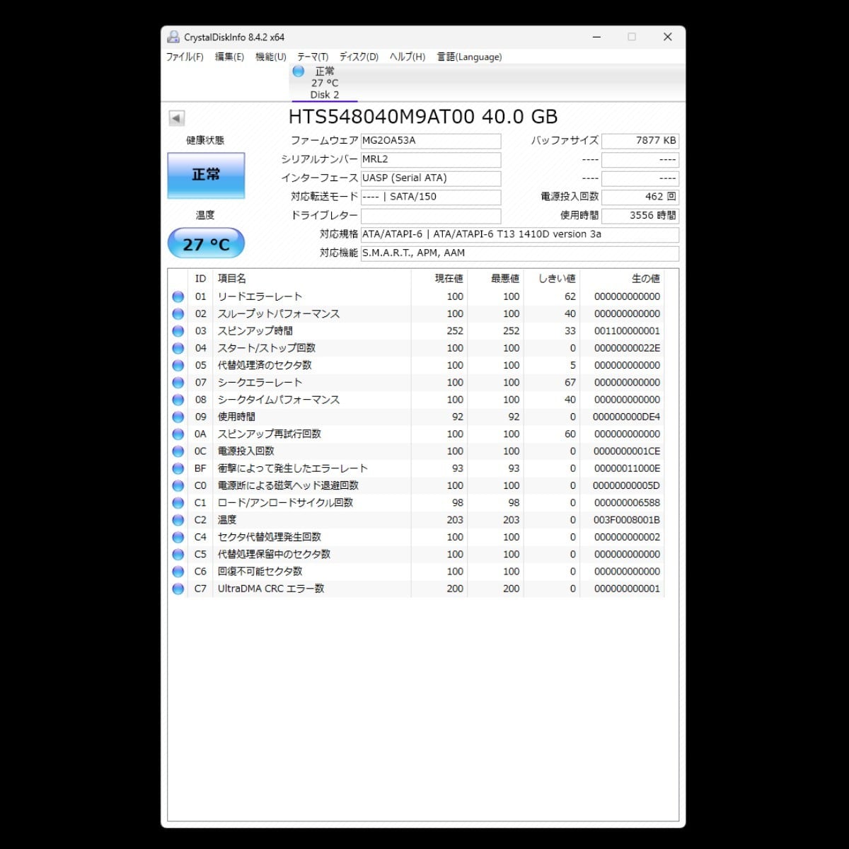Click the 健康状態 label
Viewport: 849px width, 849px height.
point(205,141)
